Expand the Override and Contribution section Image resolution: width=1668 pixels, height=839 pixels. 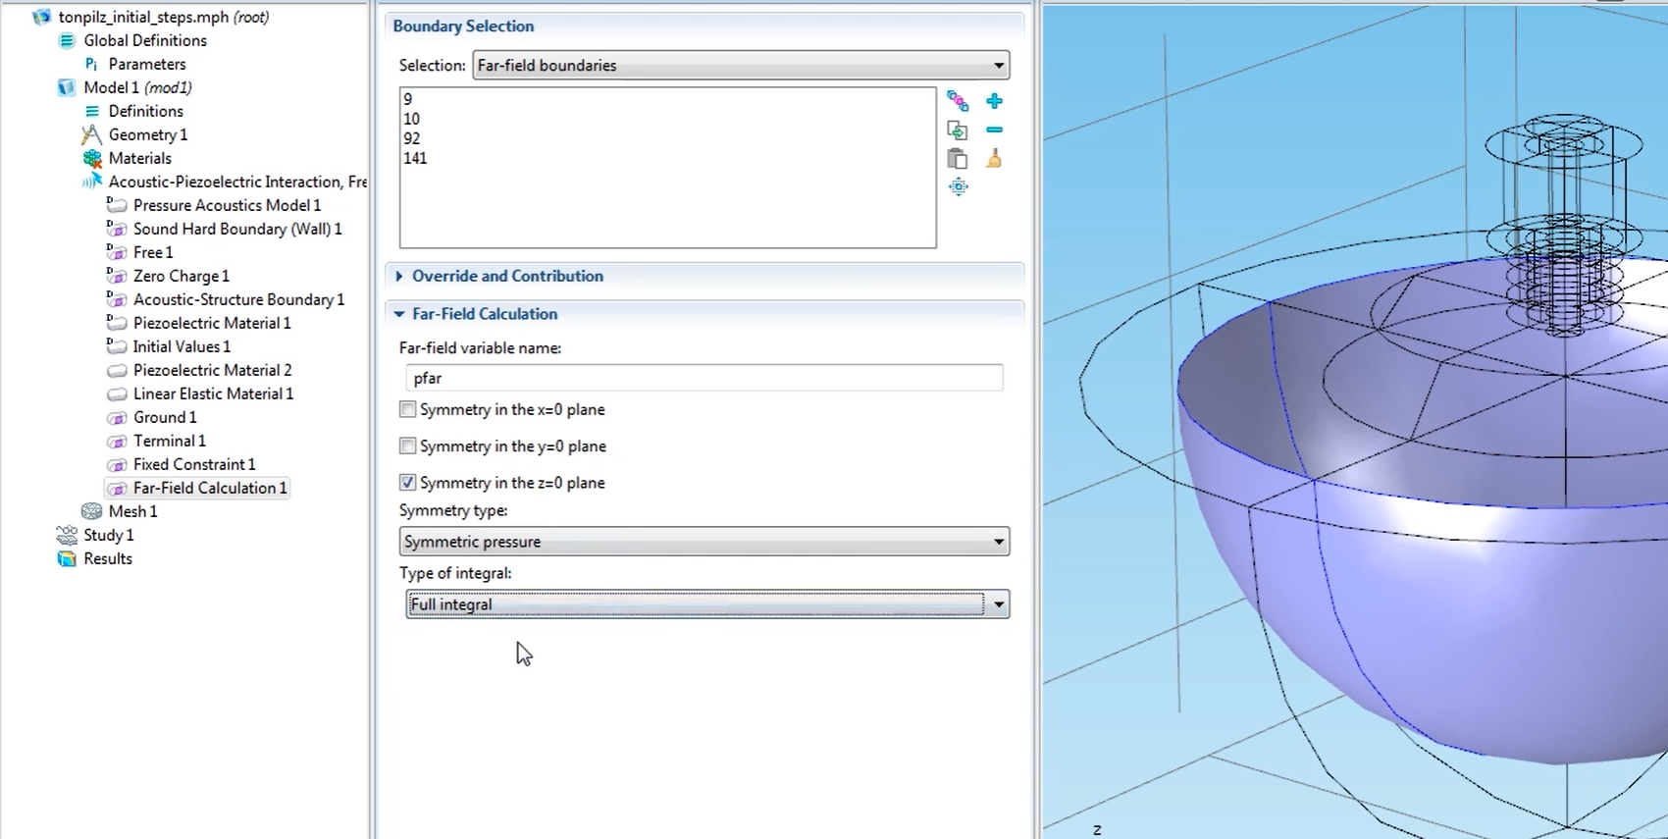coord(507,277)
